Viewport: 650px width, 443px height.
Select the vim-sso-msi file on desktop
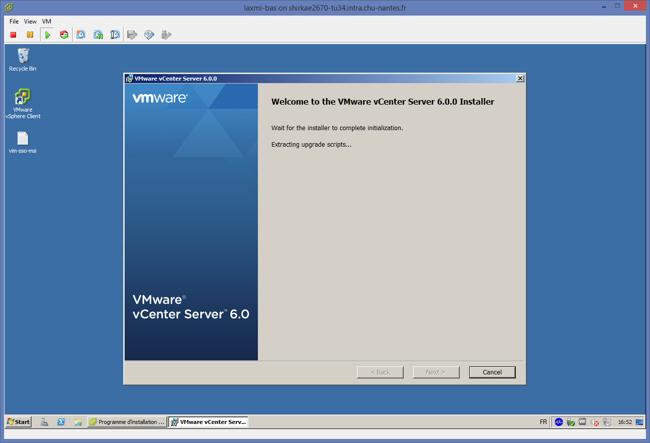pos(23,142)
